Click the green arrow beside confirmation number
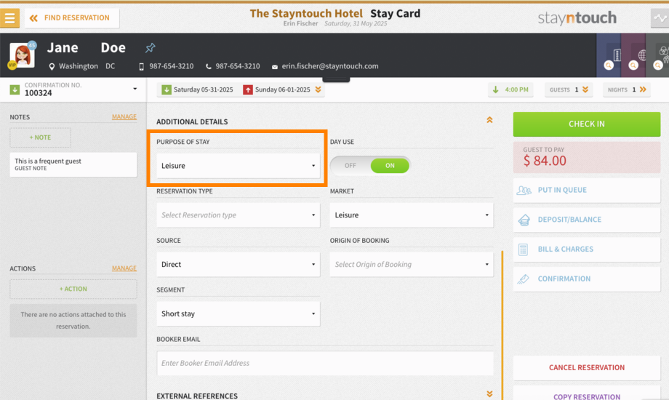 [x=15, y=89]
